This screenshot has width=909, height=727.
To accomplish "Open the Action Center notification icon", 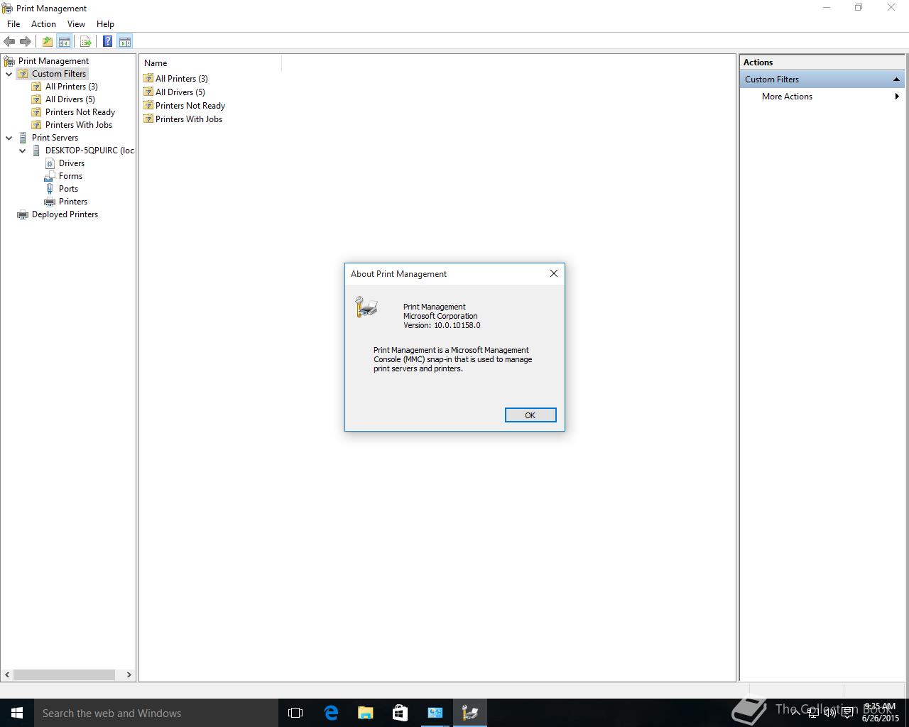I will (847, 713).
